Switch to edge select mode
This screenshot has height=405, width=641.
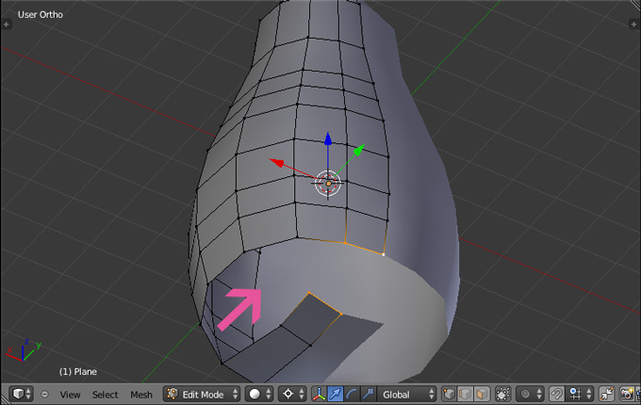466,394
